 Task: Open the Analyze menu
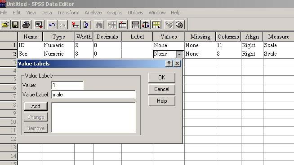click(93, 13)
